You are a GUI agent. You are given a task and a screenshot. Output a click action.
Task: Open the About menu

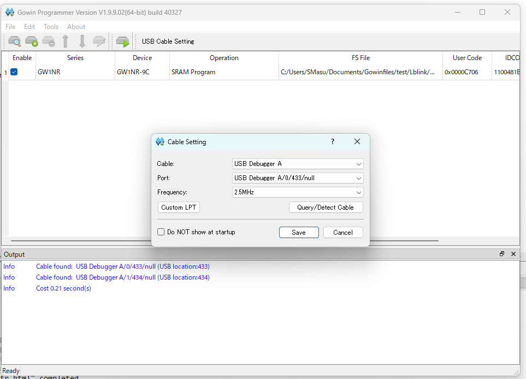76,27
